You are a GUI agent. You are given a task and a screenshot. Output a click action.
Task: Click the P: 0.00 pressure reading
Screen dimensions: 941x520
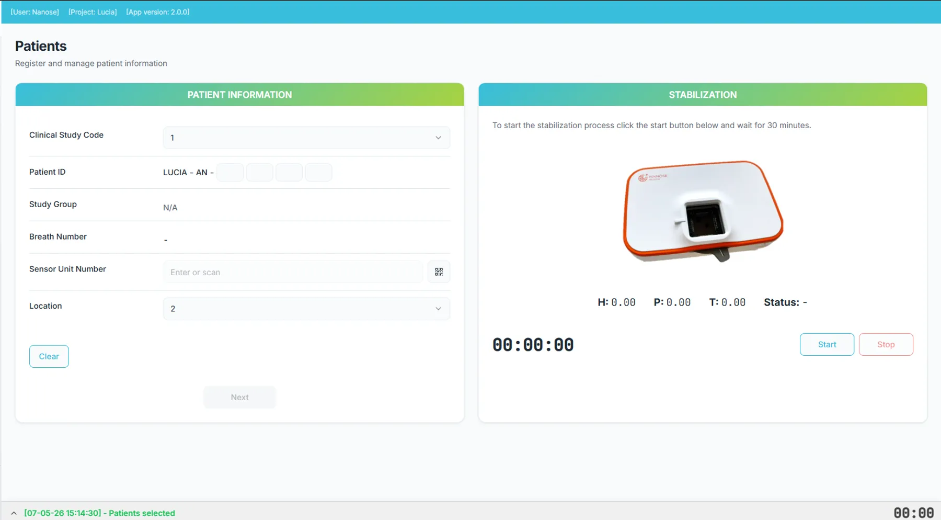click(x=672, y=302)
